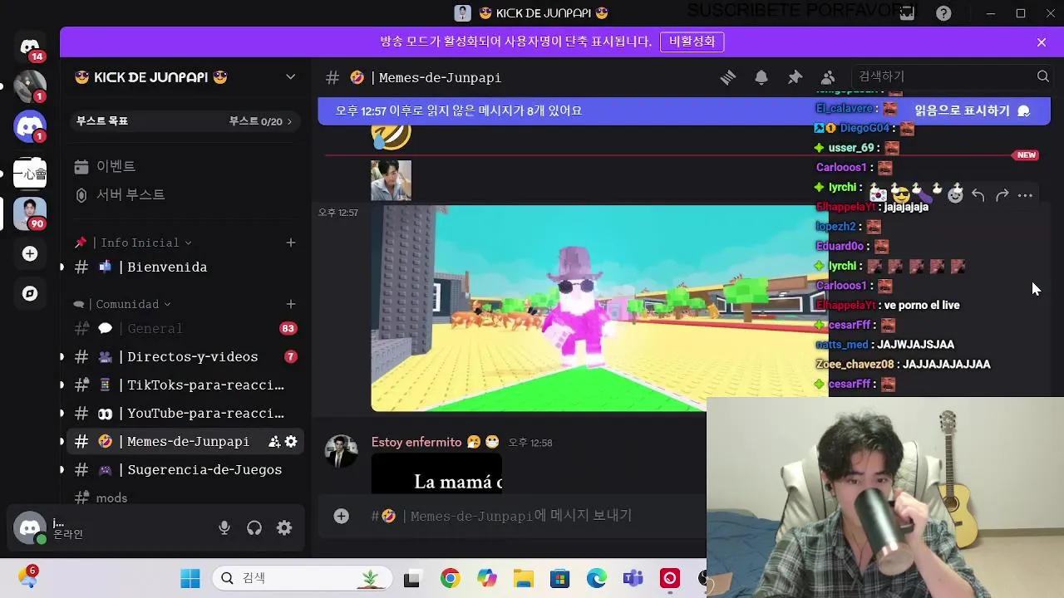Edit Memes-de-Junpapi channel gear icon
The width and height of the screenshot is (1064, 598).
[291, 442]
